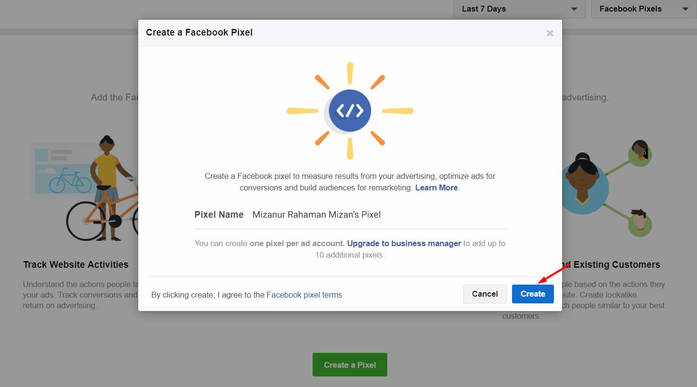Screen dimensions: 697x387
Task: Click the 'one pixel per ad account' text
Action: [297, 243]
